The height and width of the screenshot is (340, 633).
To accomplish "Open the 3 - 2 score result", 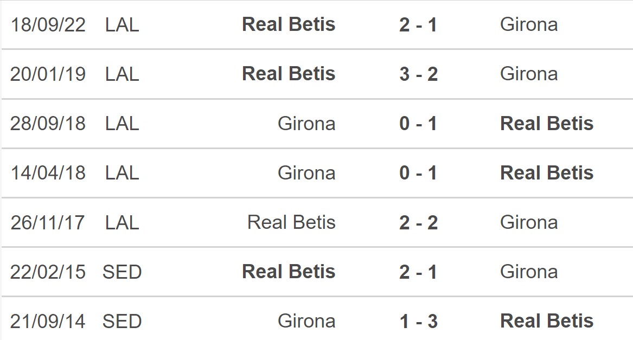I will 418,74.
